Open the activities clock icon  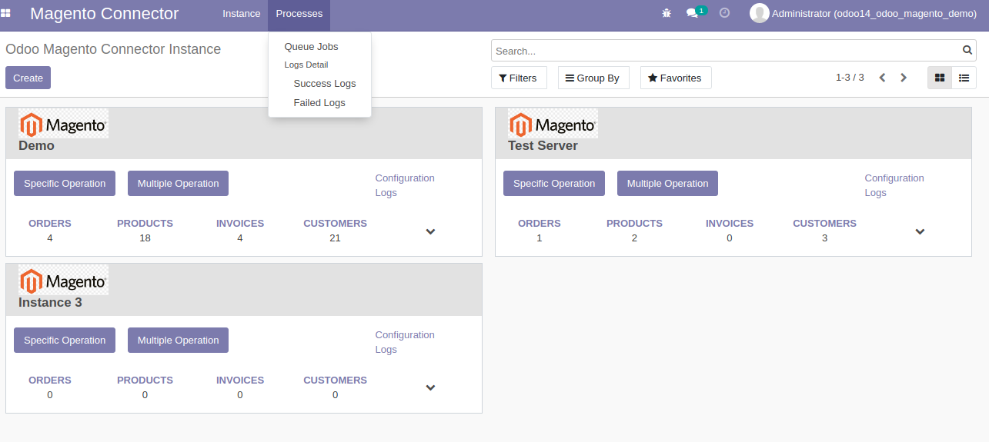(x=724, y=13)
